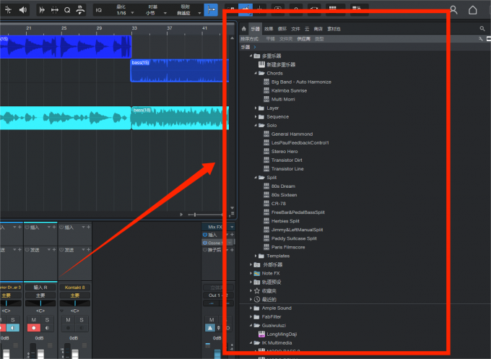Select the Kalimba Sunrise instrument preset
The height and width of the screenshot is (359, 491).
[290, 90]
